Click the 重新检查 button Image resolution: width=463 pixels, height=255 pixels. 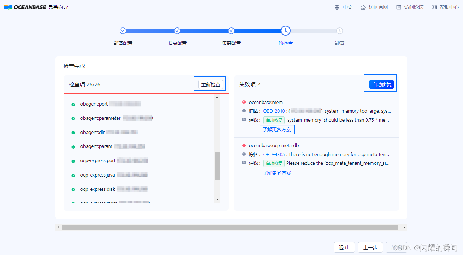coord(211,84)
